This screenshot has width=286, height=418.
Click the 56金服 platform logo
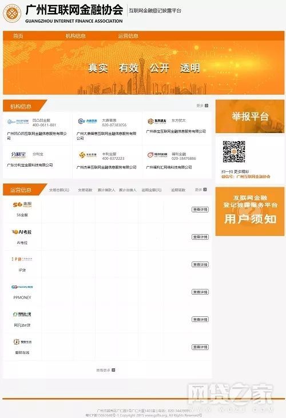[x=22, y=205]
